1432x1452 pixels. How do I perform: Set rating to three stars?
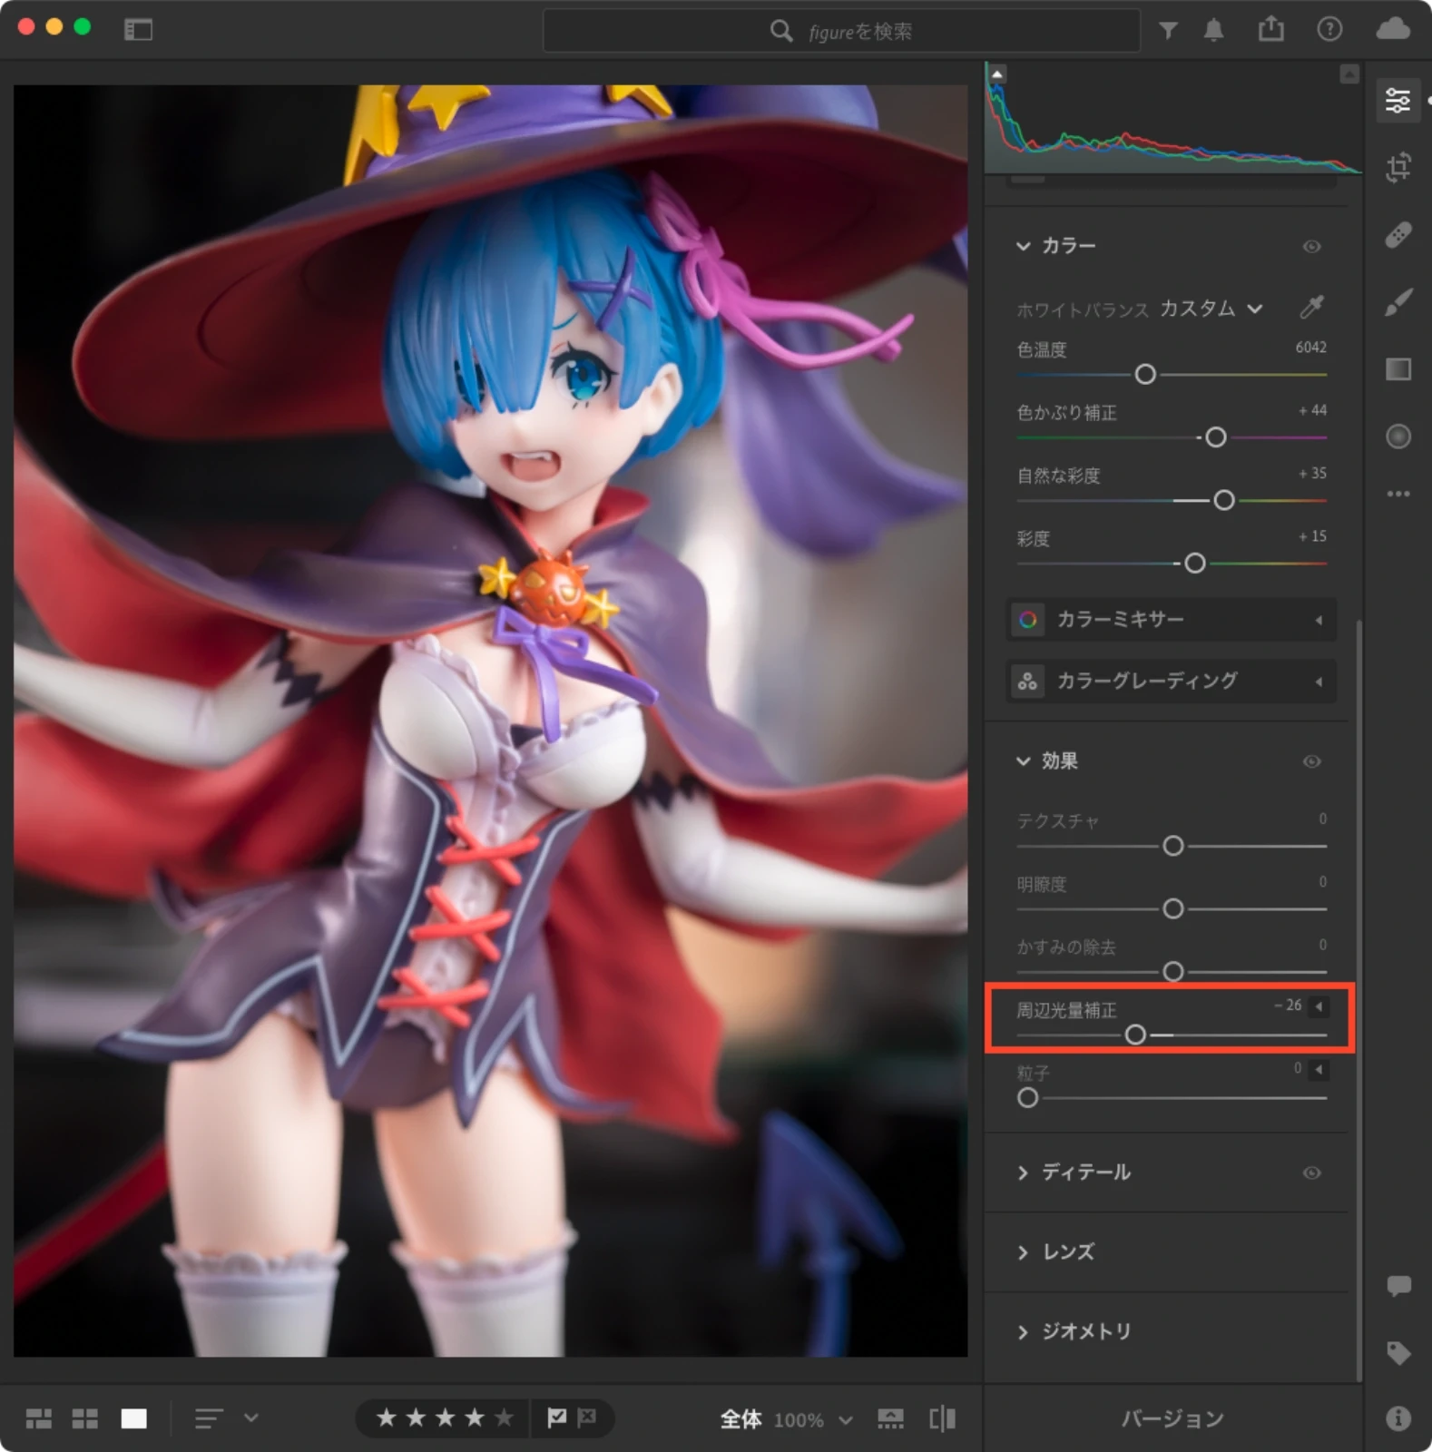(x=445, y=1418)
